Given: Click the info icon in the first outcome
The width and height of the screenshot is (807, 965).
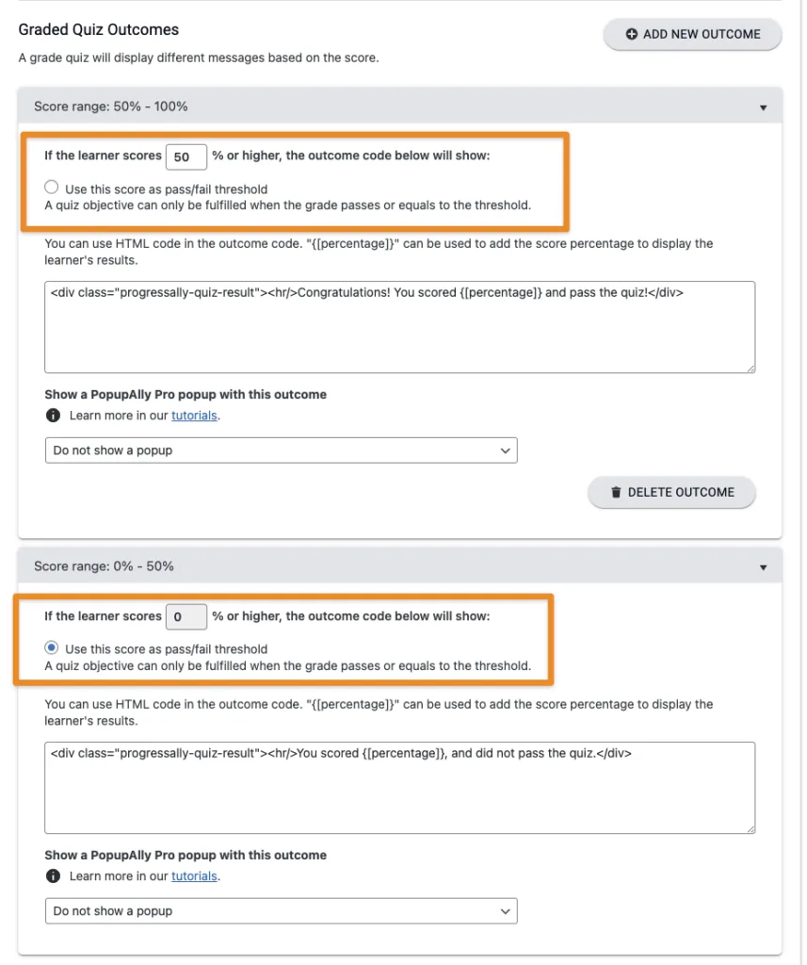Looking at the screenshot, I should click(53, 416).
